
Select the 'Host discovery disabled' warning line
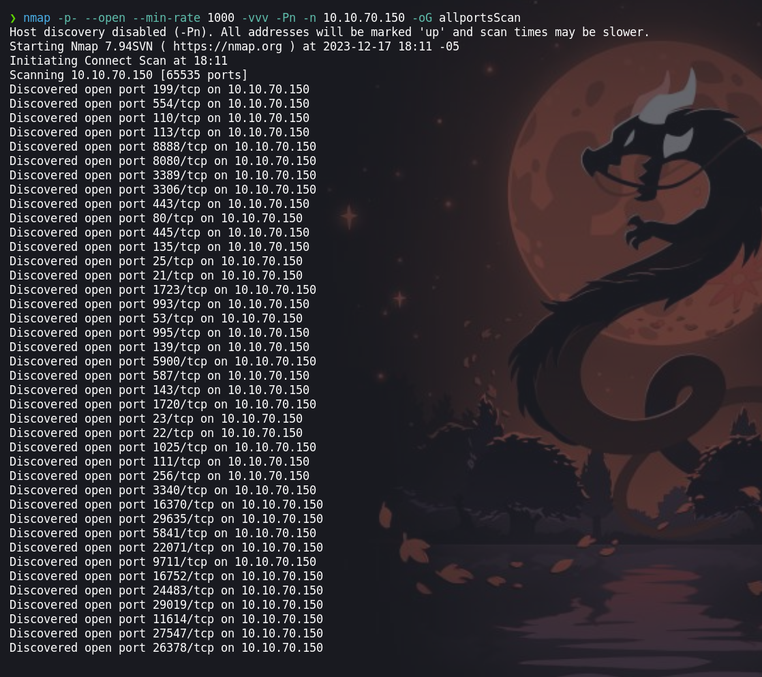click(x=329, y=32)
